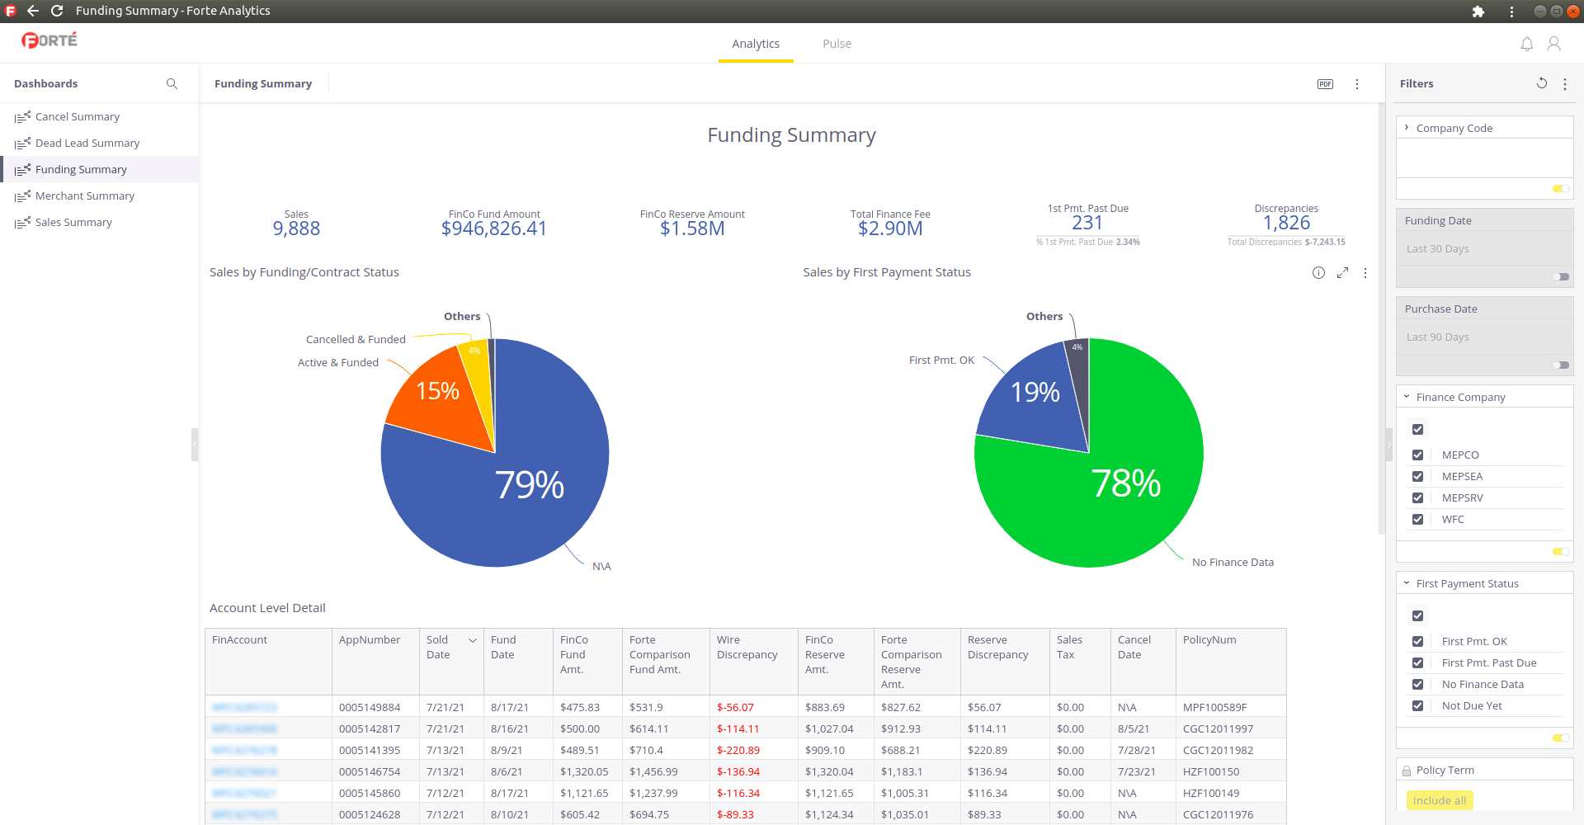Uncheck the First Pmt. Past Due checkbox
This screenshot has width=1584, height=825.
pyautogui.click(x=1417, y=663)
